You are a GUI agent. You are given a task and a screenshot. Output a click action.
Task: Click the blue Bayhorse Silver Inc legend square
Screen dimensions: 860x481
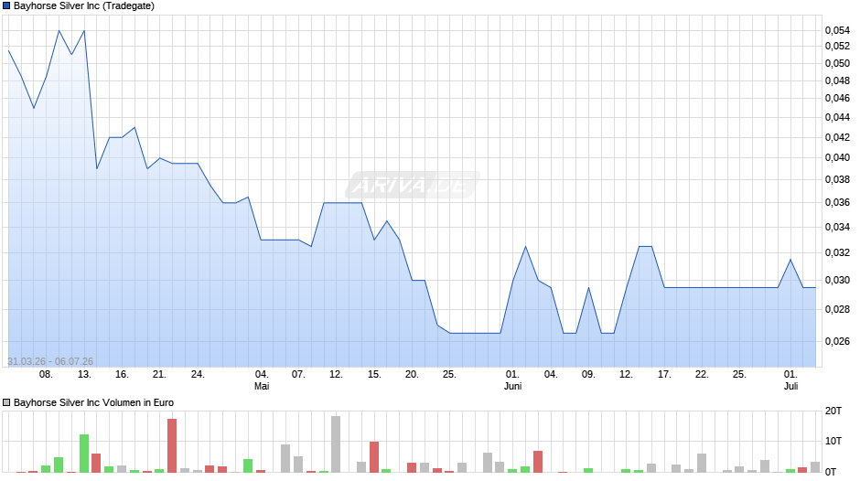6,6
